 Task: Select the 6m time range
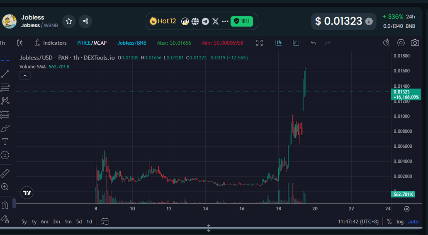tap(45, 222)
